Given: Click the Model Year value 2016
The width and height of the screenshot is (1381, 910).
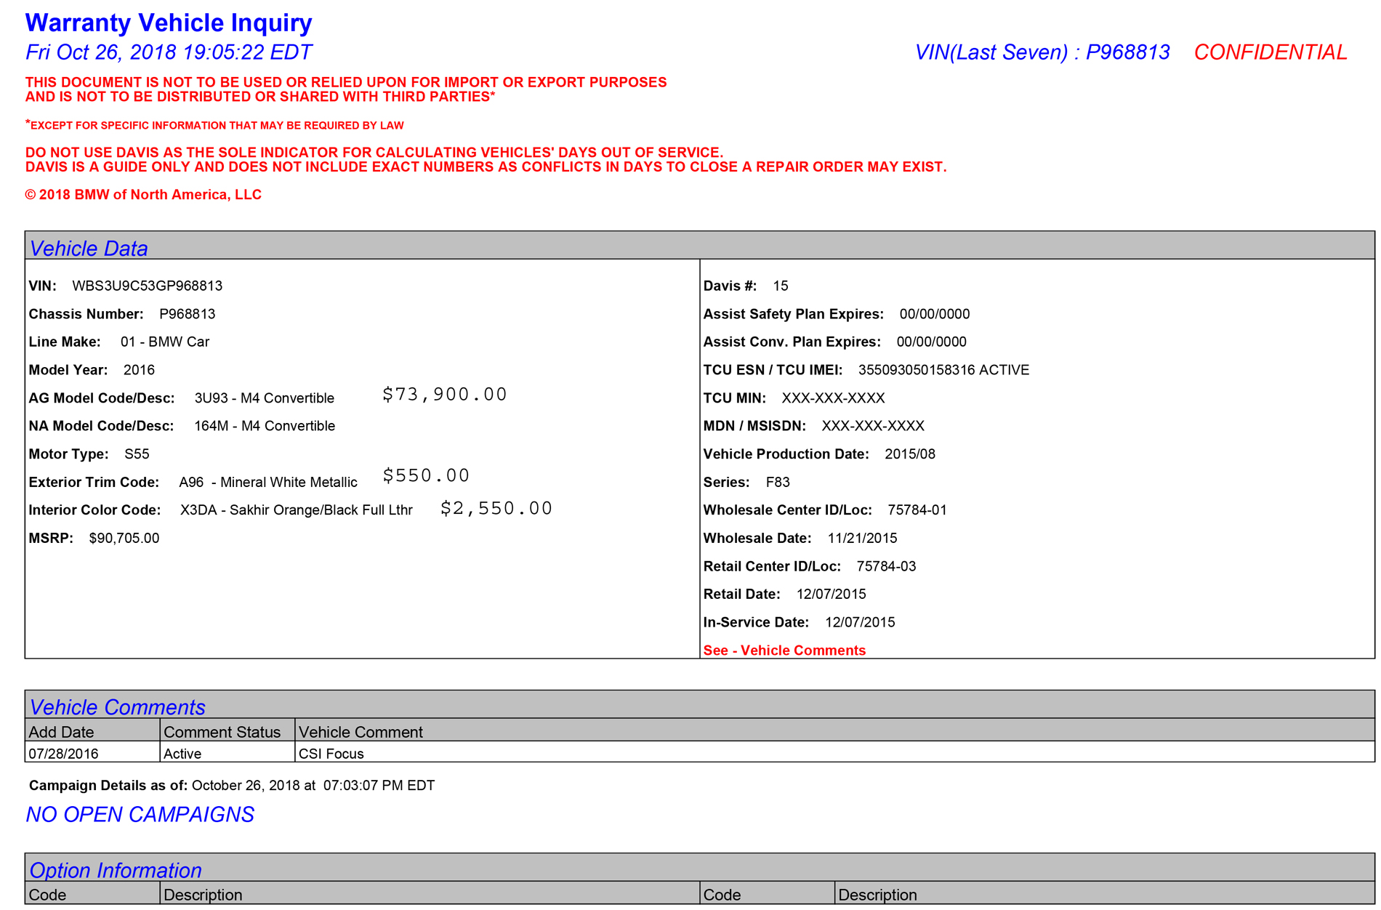Looking at the screenshot, I should coord(139,370).
